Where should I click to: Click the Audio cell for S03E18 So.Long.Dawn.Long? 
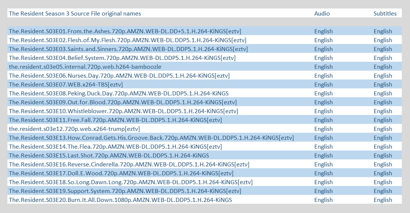(324, 182)
